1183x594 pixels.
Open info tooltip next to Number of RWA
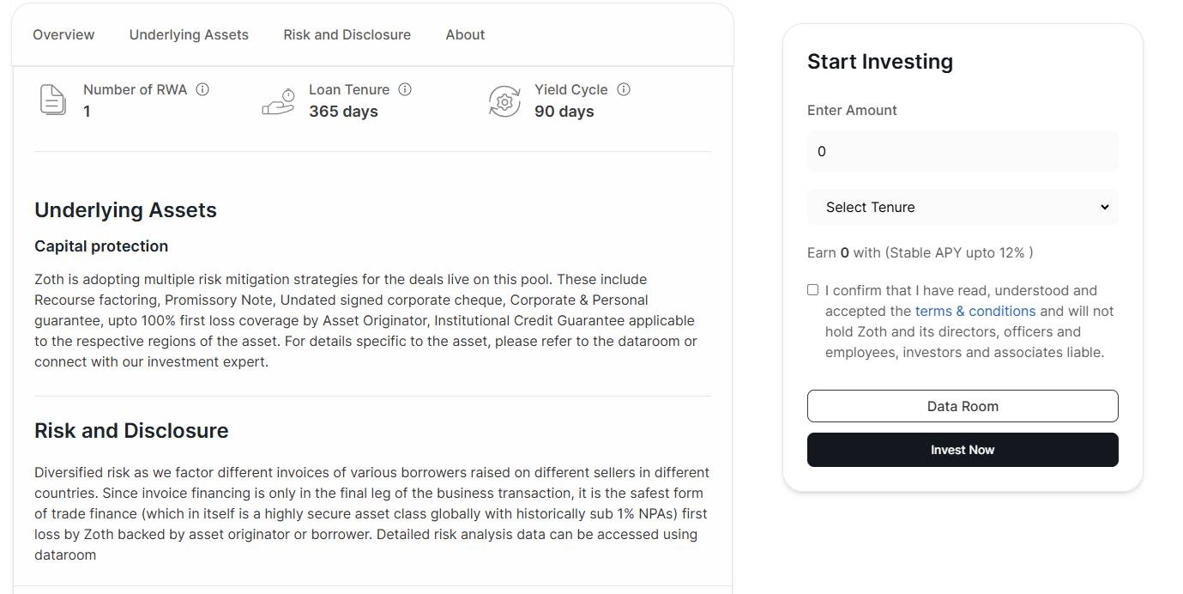pyautogui.click(x=202, y=89)
